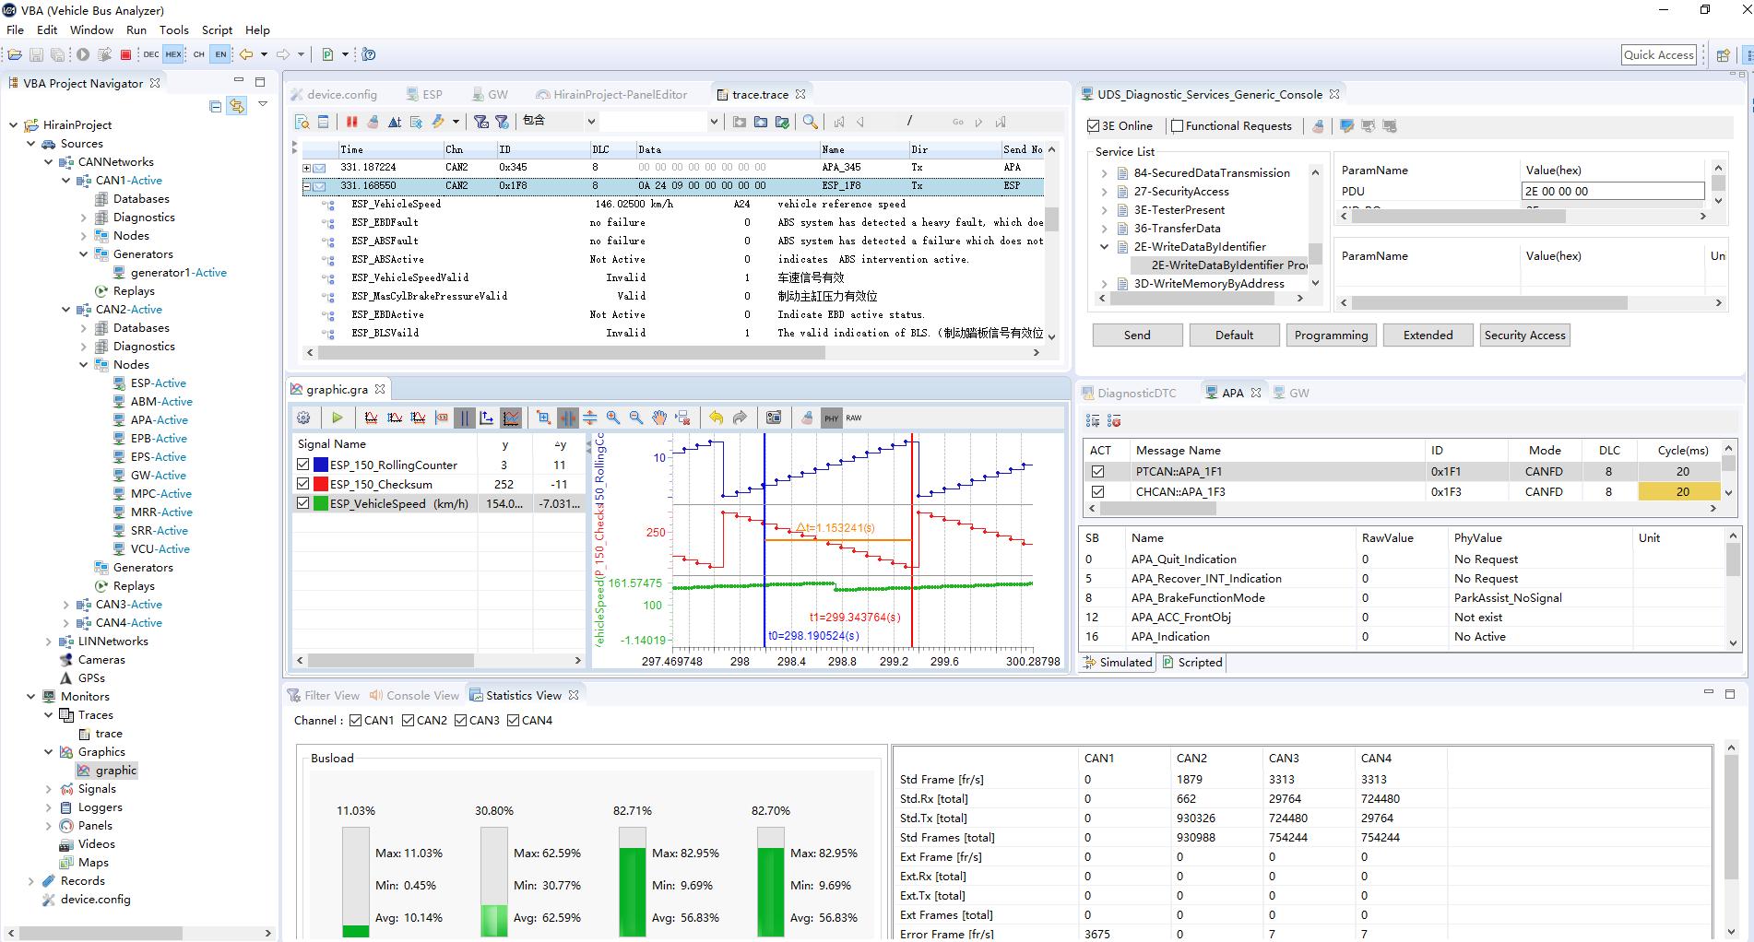Open graphic settings gear icon

pyautogui.click(x=303, y=418)
